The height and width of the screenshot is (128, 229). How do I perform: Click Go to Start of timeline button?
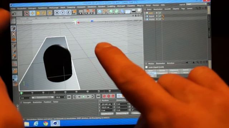click(69, 97)
